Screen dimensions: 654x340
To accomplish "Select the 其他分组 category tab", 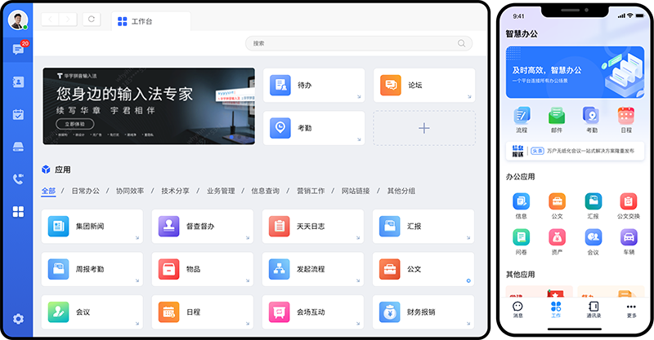I will tap(401, 191).
